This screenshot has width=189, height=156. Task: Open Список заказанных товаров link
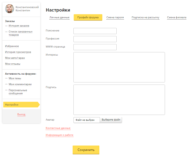21,33
